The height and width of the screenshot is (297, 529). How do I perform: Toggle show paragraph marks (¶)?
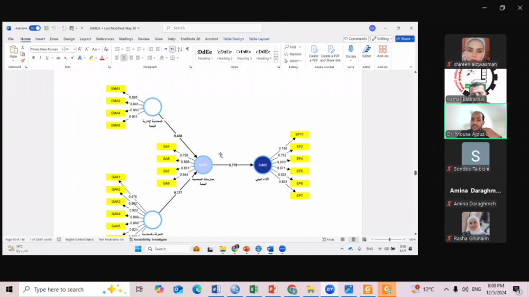point(188,49)
